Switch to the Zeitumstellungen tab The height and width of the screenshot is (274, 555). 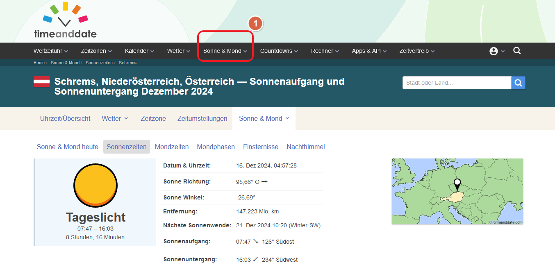click(202, 118)
